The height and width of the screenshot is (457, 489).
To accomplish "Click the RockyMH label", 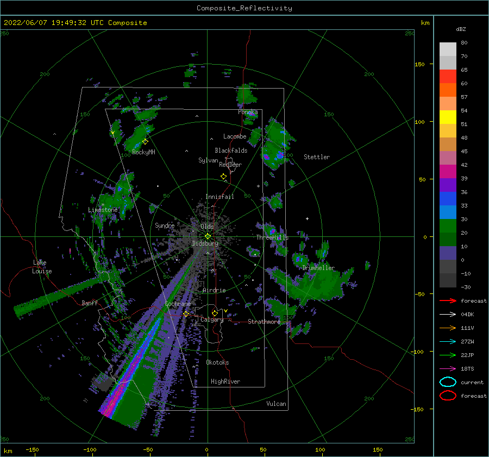I will coord(143,152).
